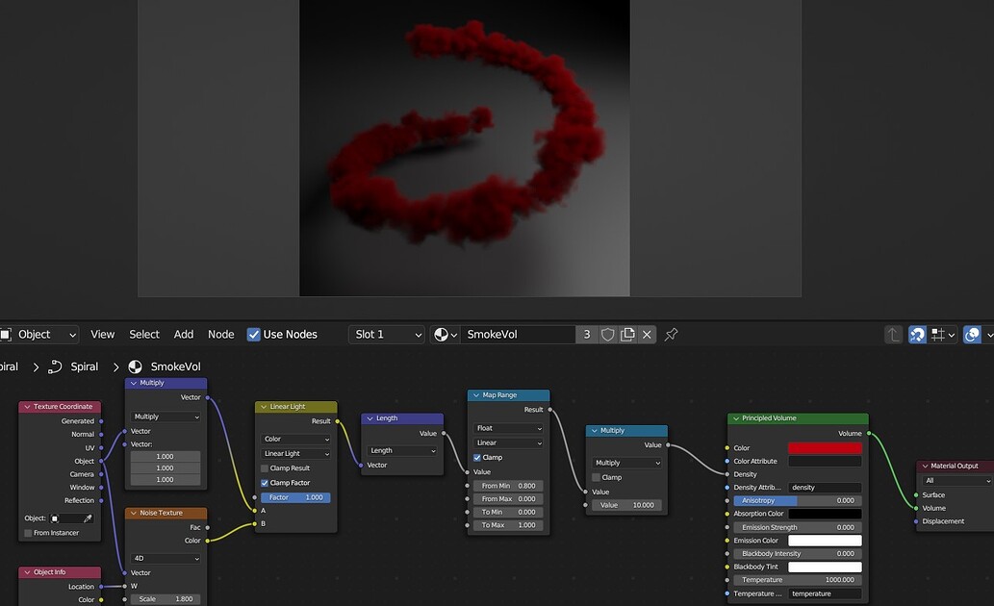Click the Emission Color white swatch
This screenshot has width=994, height=606.
(x=824, y=541)
